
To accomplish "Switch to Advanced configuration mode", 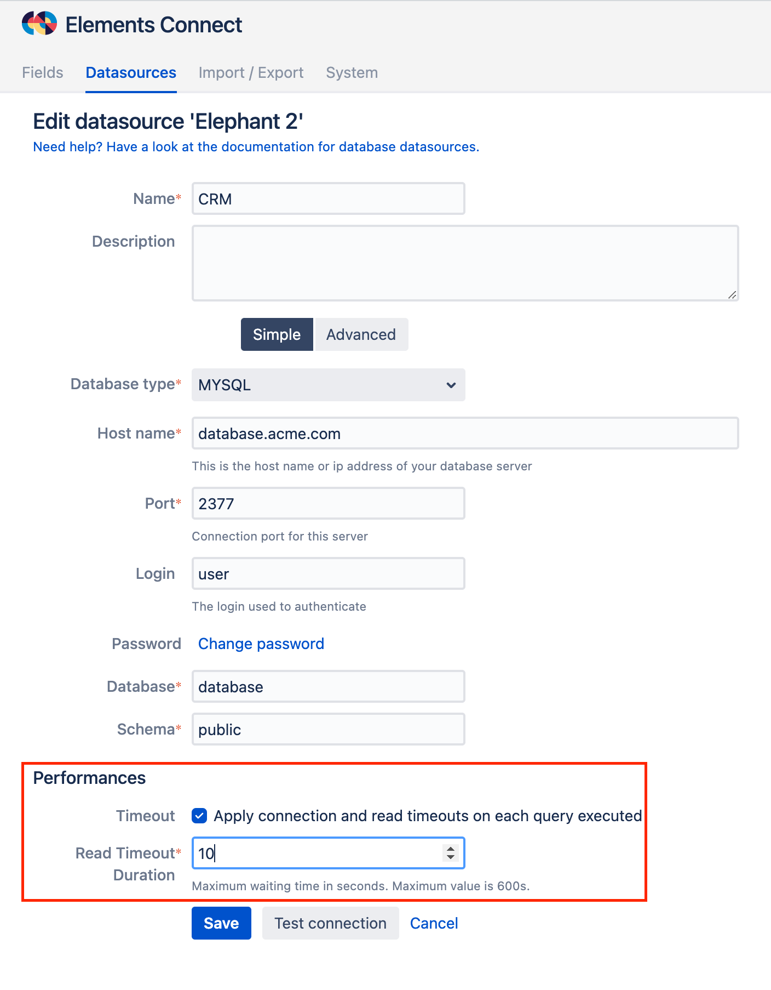I will [361, 334].
